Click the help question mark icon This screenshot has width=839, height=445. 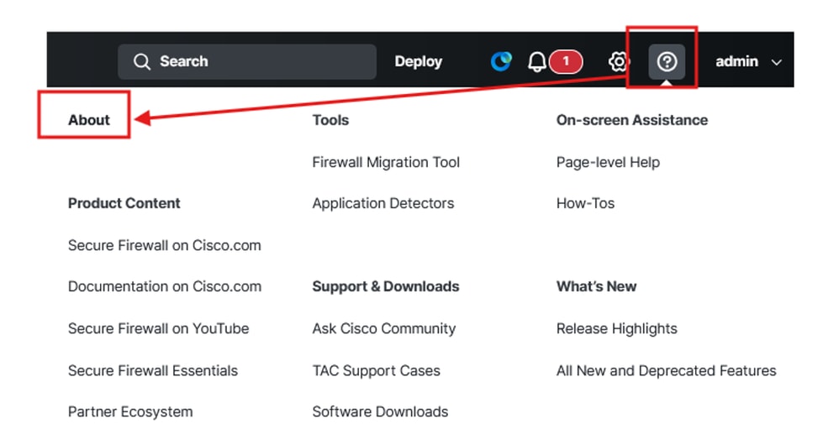click(x=667, y=62)
